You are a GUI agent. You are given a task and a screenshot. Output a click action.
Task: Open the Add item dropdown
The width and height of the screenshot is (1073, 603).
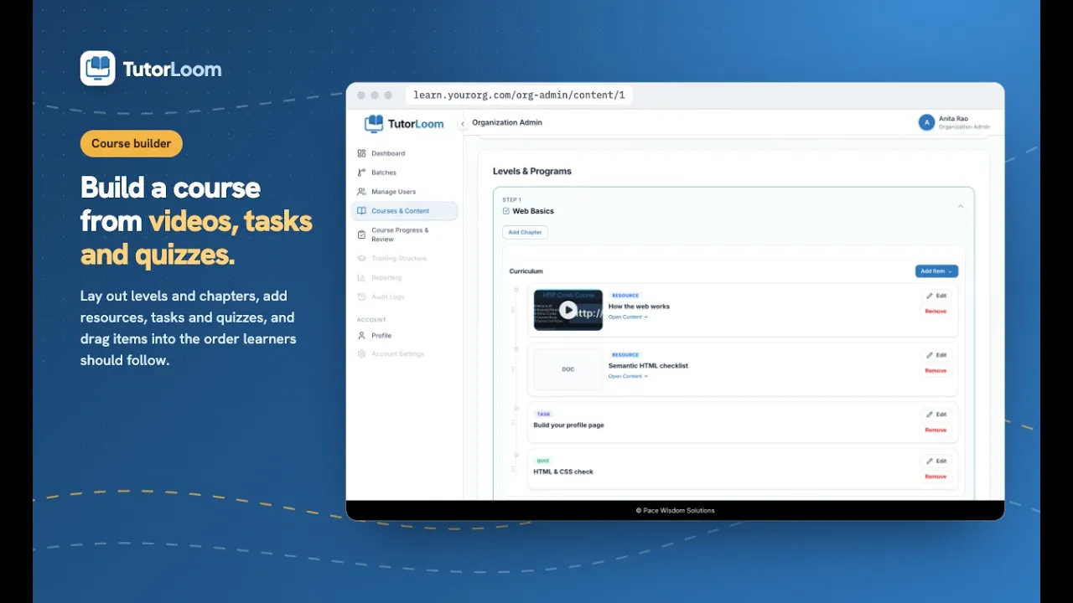coord(936,271)
